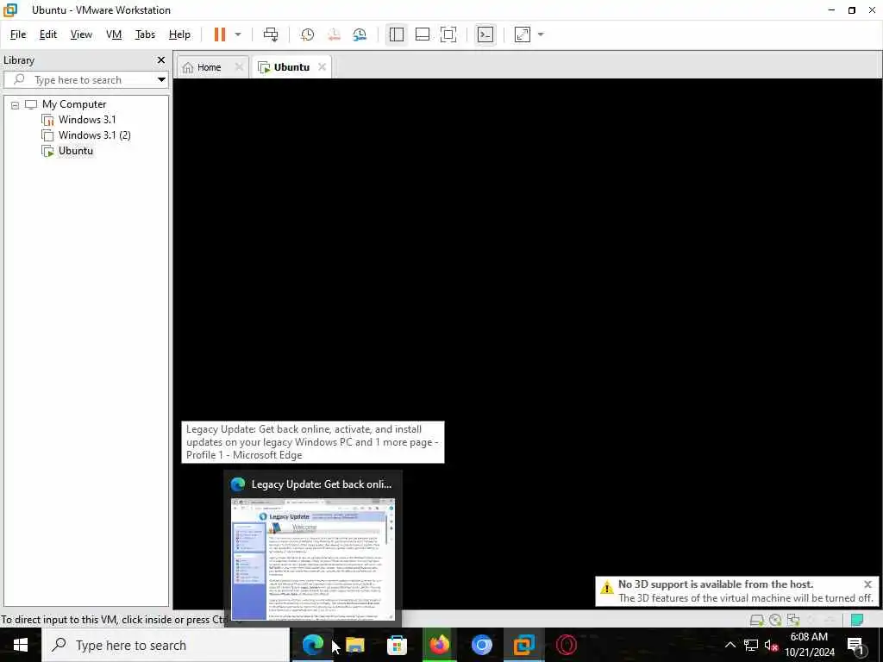Take a snapshot of this virtual machine

(x=308, y=34)
